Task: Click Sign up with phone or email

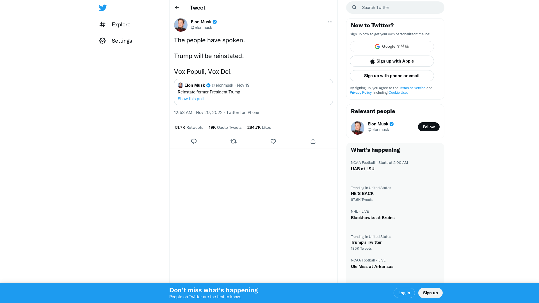Action: click(x=392, y=76)
